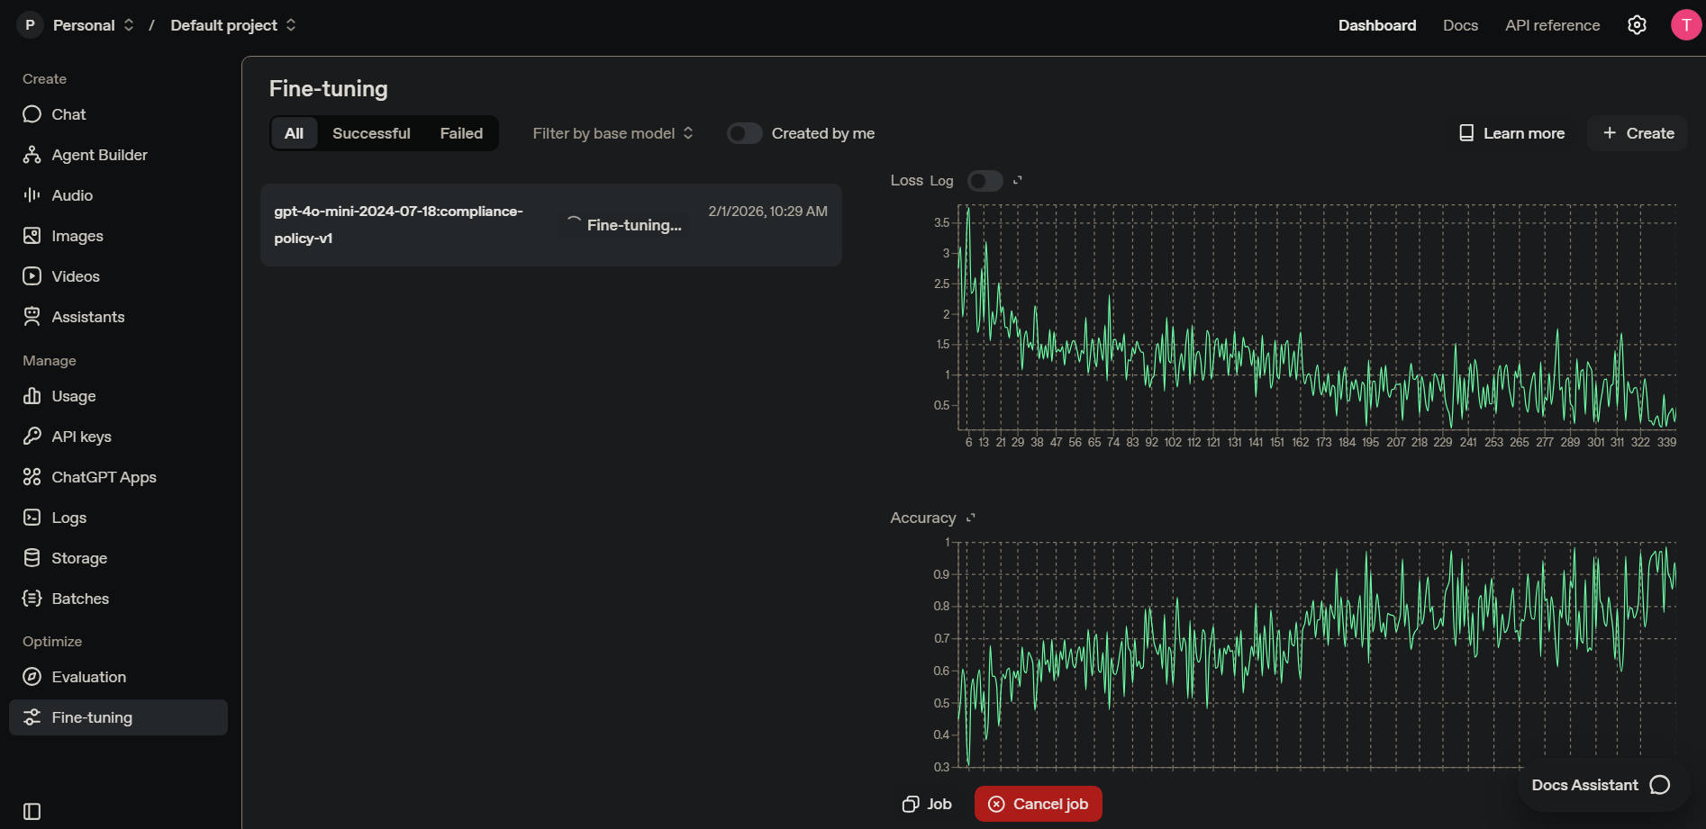Switch to the Failed tab
This screenshot has width=1706, height=829.
[461, 133]
